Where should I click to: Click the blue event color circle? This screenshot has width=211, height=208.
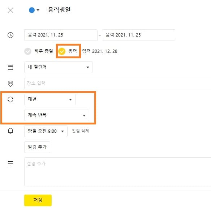(32, 10)
